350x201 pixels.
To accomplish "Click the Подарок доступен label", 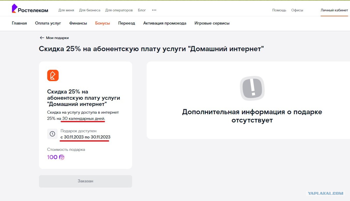I will [78, 131].
